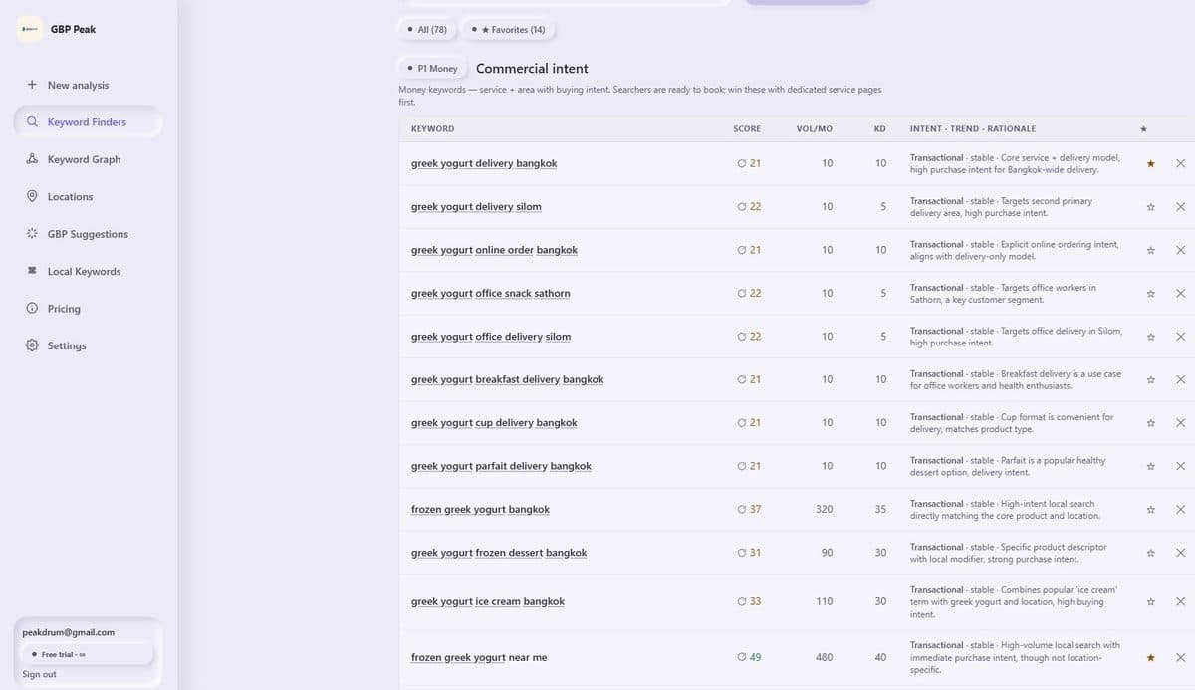Click the Sign out link

[x=39, y=674]
